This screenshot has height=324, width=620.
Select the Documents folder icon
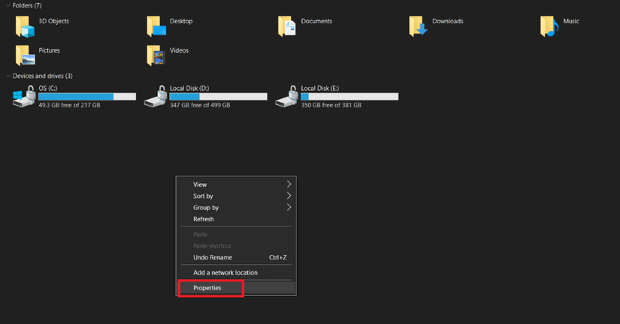[287, 26]
